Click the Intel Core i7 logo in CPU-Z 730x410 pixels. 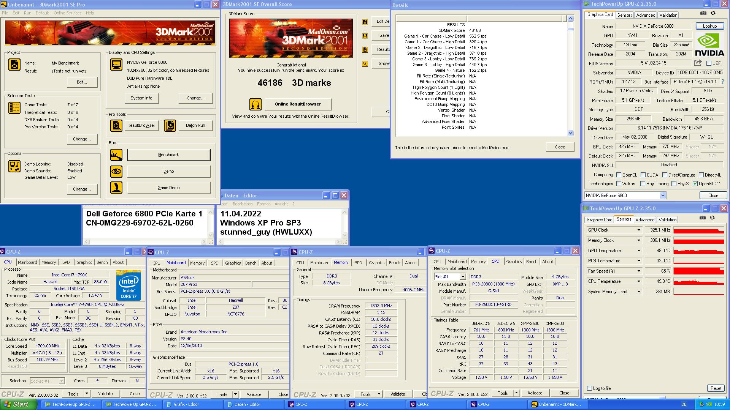pyautogui.click(x=129, y=285)
